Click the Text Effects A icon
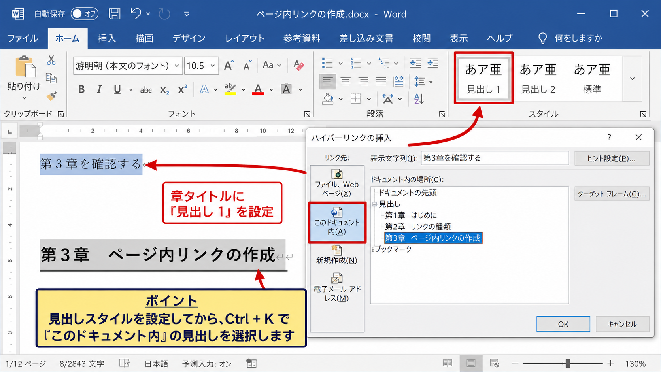The image size is (661, 372). point(204,89)
